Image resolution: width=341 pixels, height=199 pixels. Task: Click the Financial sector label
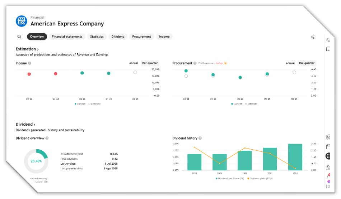(x=37, y=17)
